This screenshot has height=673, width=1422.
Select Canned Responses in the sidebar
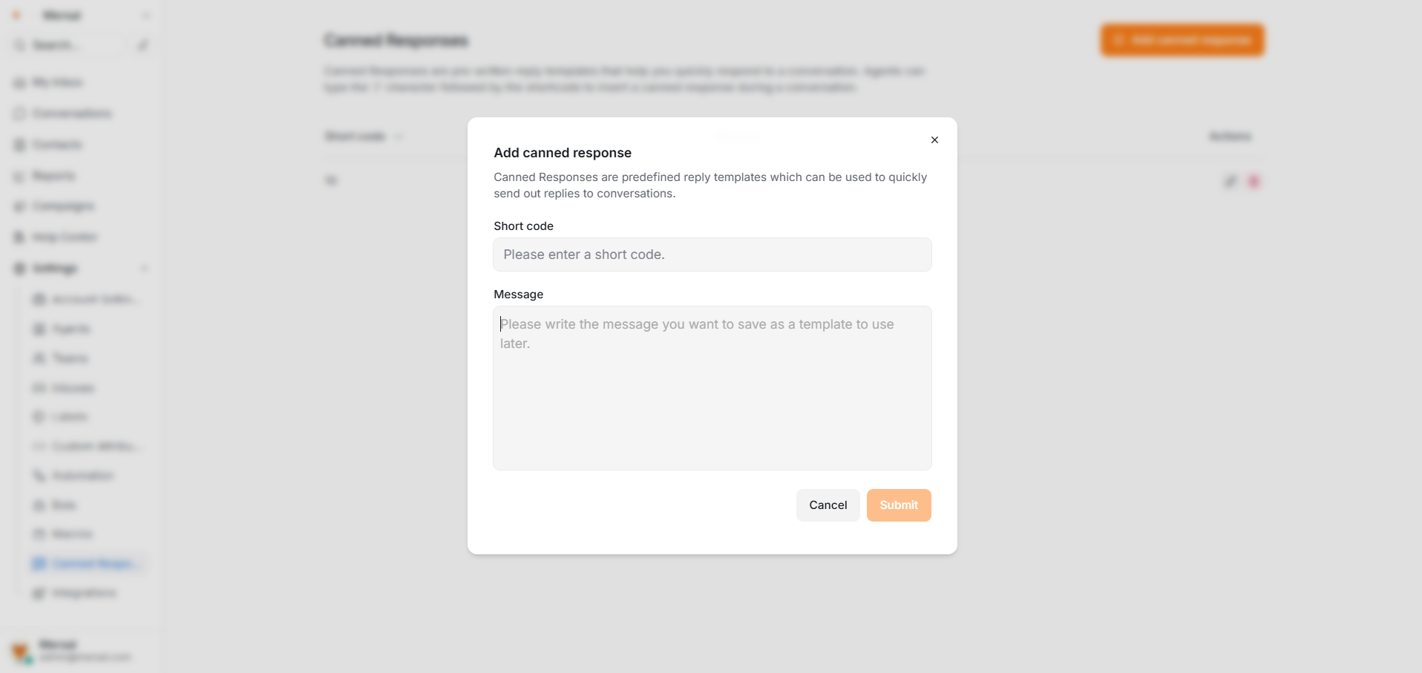pyautogui.click(x=88, y=563)
